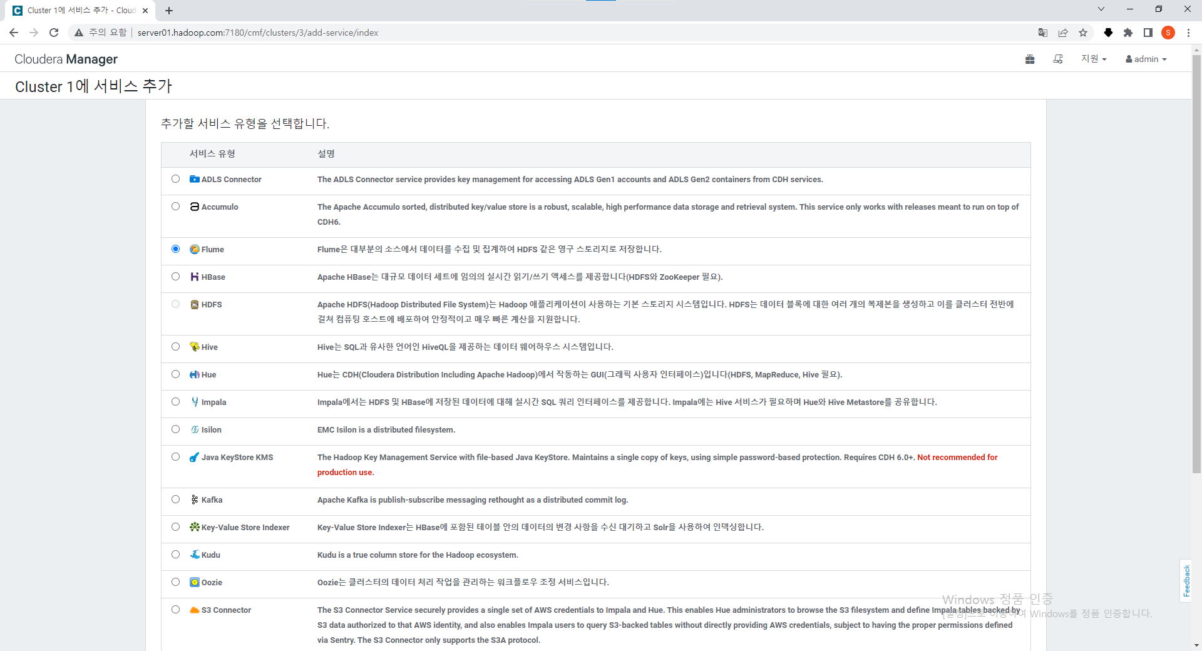Click the scrollbar down arrow
The height and width of the screenshot is (651, 1202).
click(x=1196, y=645)
